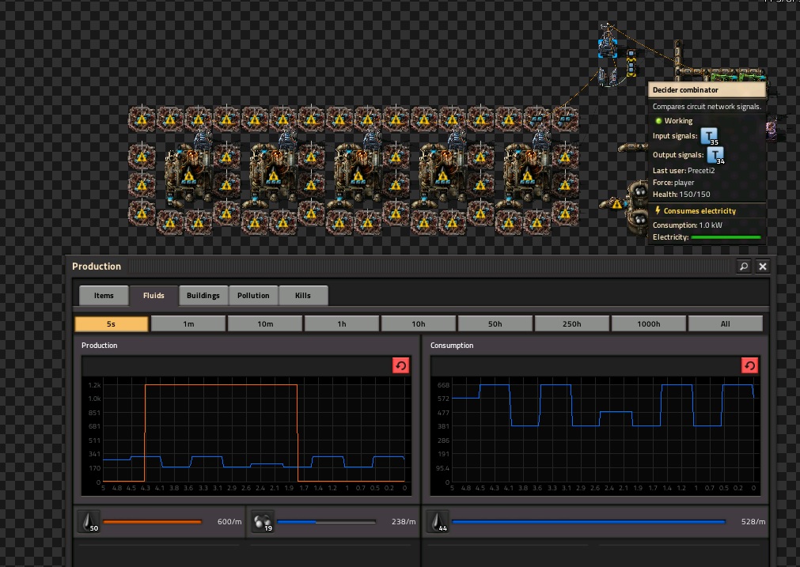Click the consumption fluid icon showing 44

pyautogui.click(x=437, y=522)
